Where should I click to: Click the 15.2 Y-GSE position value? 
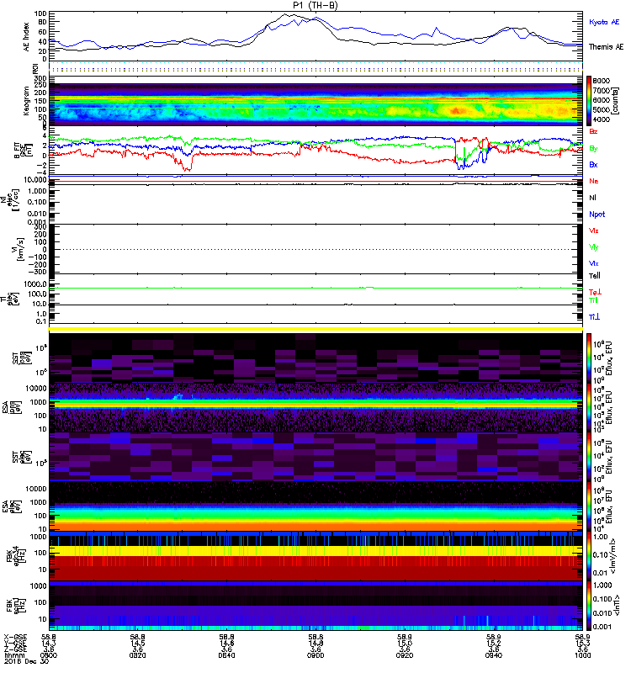(x=494, y=644)
